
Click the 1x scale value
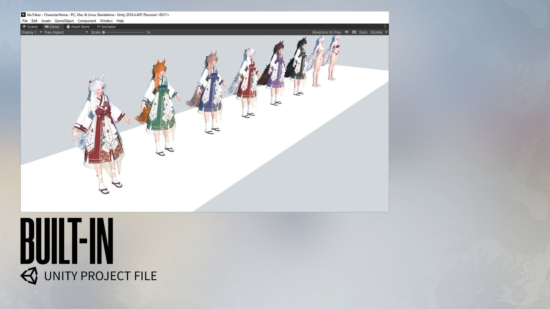pyautogui.click(x=148, y=32)
